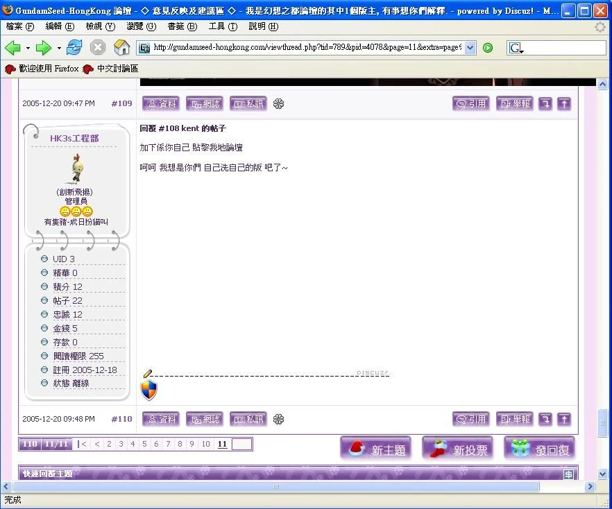The height and width of the screenshot is (509, 612).
Task: Click 引用 quote button on post #109
Action: [471, 104]
